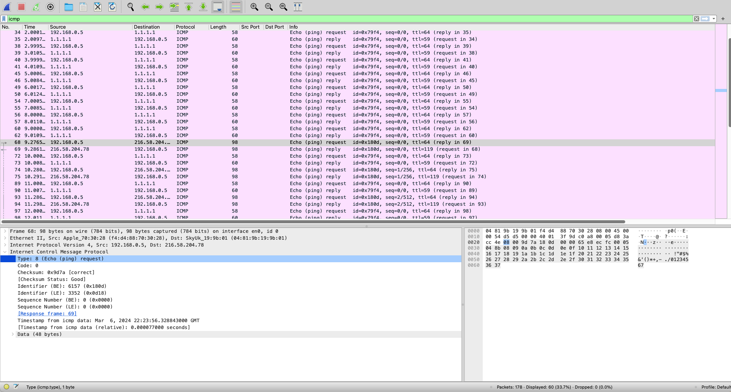Jump to the first packet
The image size is (731, 392).
(189, 7)
